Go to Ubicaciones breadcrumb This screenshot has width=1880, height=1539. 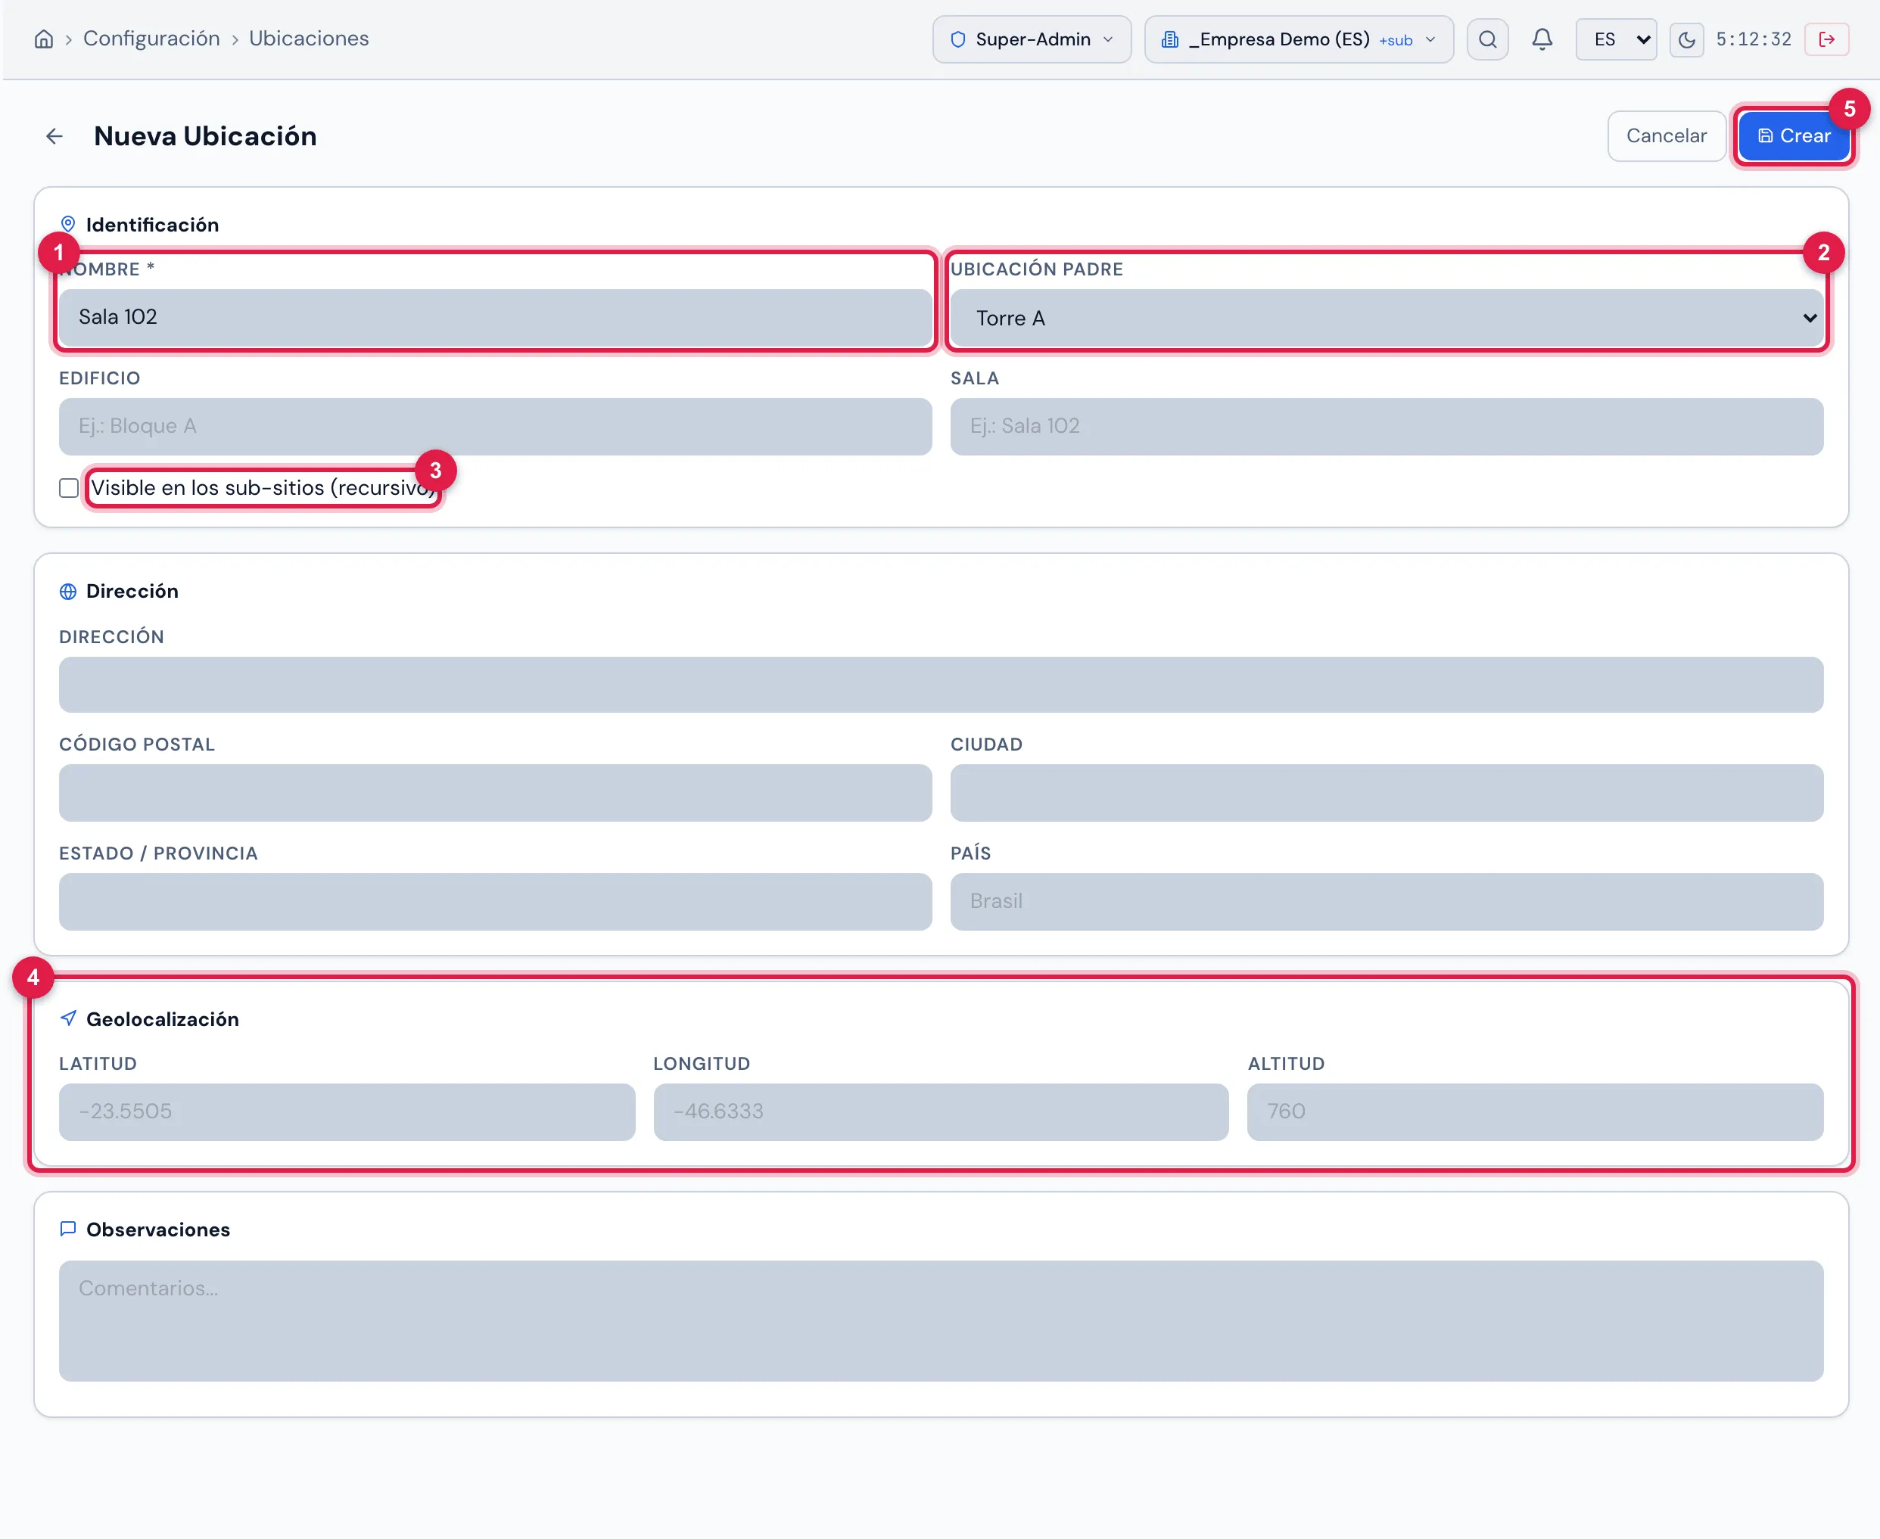click(309, 38)
